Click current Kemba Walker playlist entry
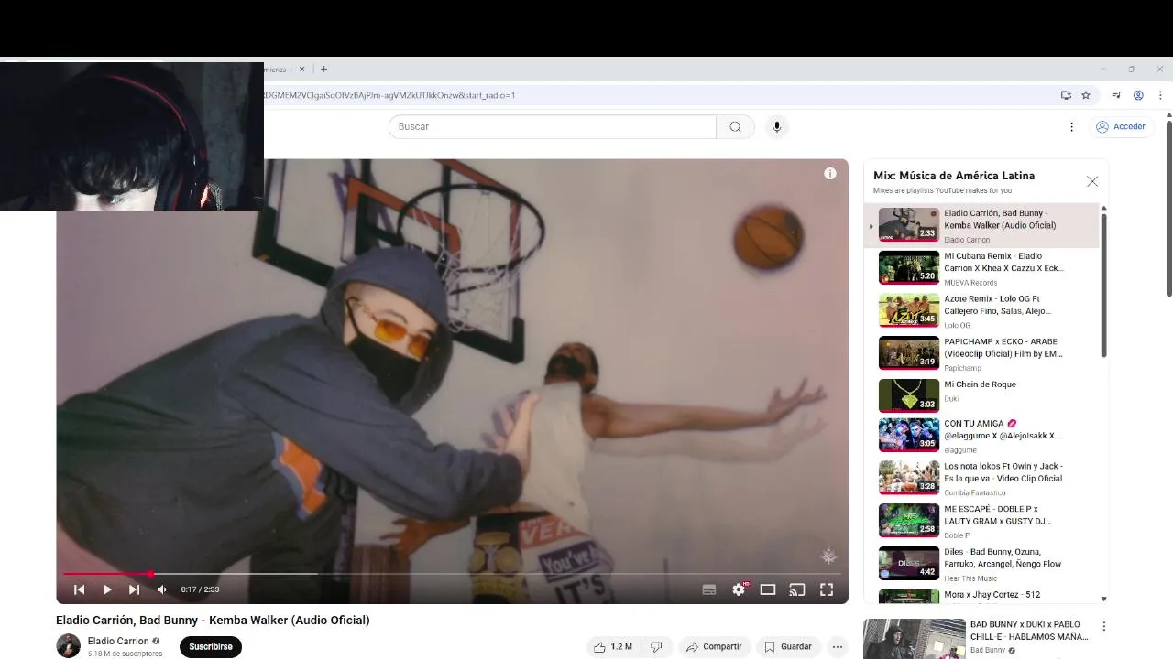This screenshot has height=659, width=1173. pos(981,225)
